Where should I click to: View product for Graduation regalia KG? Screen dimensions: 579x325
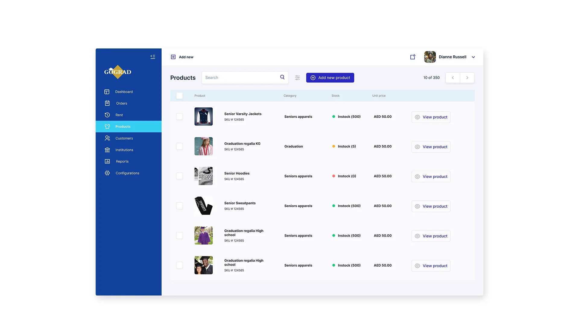coord(431,147)
